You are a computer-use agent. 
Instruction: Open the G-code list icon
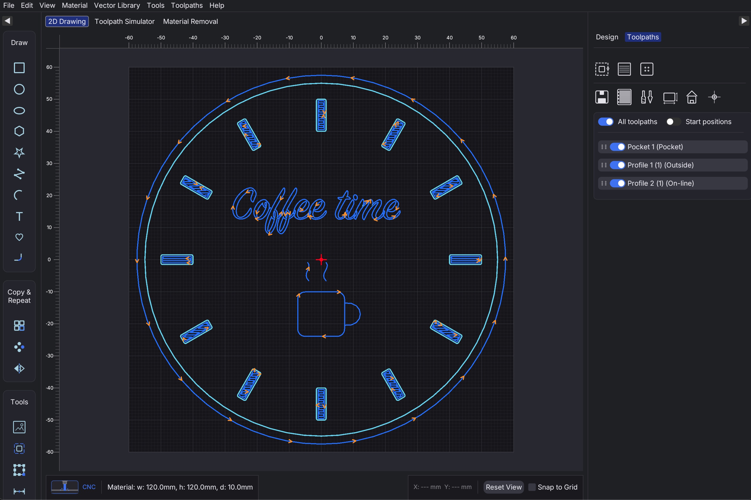click(624, 97)
